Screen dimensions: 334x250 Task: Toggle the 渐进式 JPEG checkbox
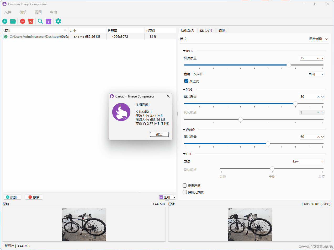(x=186, y=81)
